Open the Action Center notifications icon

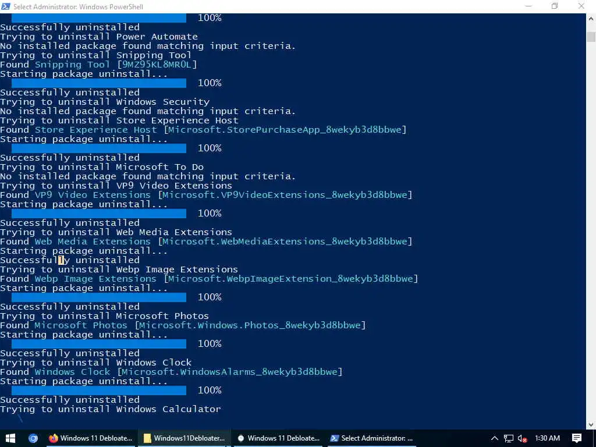pos(577,438)
